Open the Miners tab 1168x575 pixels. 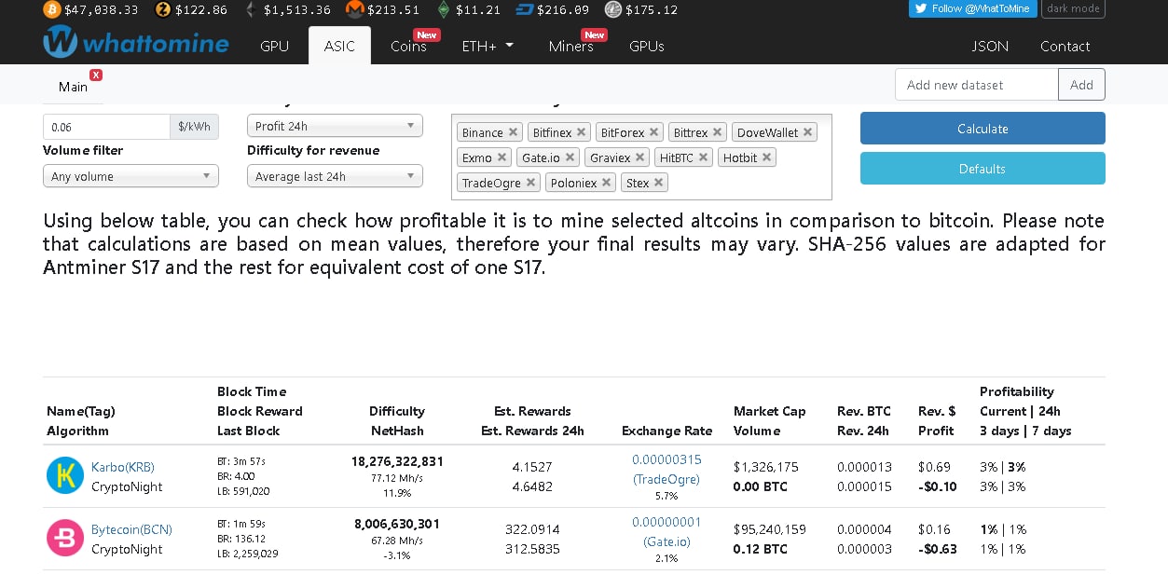click(x=571, y=46)
